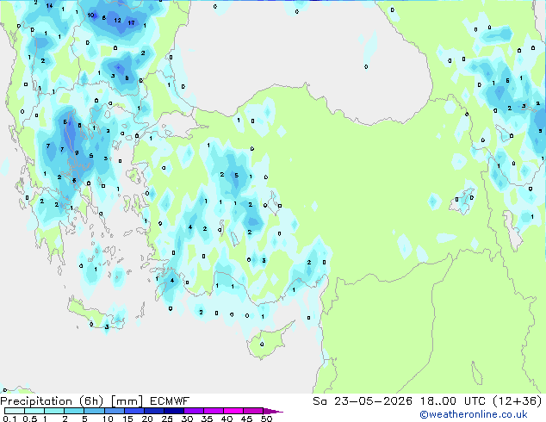Viewport: 546px width, 422px height.
Task: Click the 'ECMWF' model label
Action: pyautogui.click(x=170, y=401)
